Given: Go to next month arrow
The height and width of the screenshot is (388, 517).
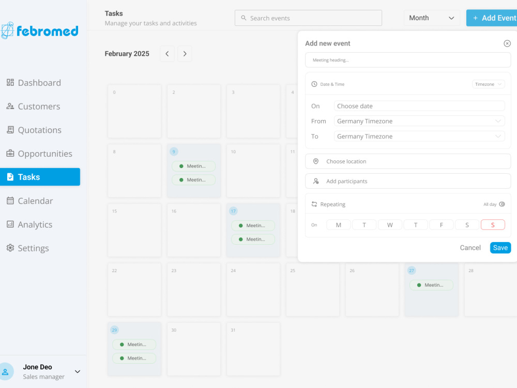Looking at the screenshot, I should (x=185, y=54).
